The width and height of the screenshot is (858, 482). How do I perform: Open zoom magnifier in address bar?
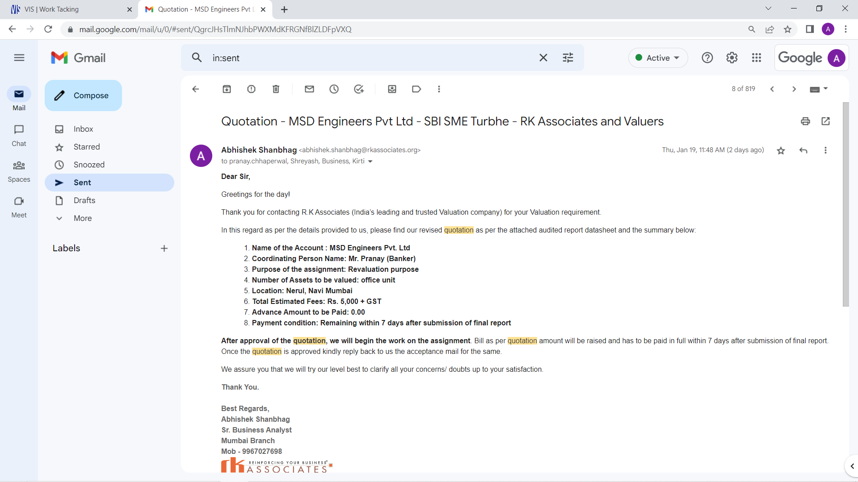pos(752,29)
